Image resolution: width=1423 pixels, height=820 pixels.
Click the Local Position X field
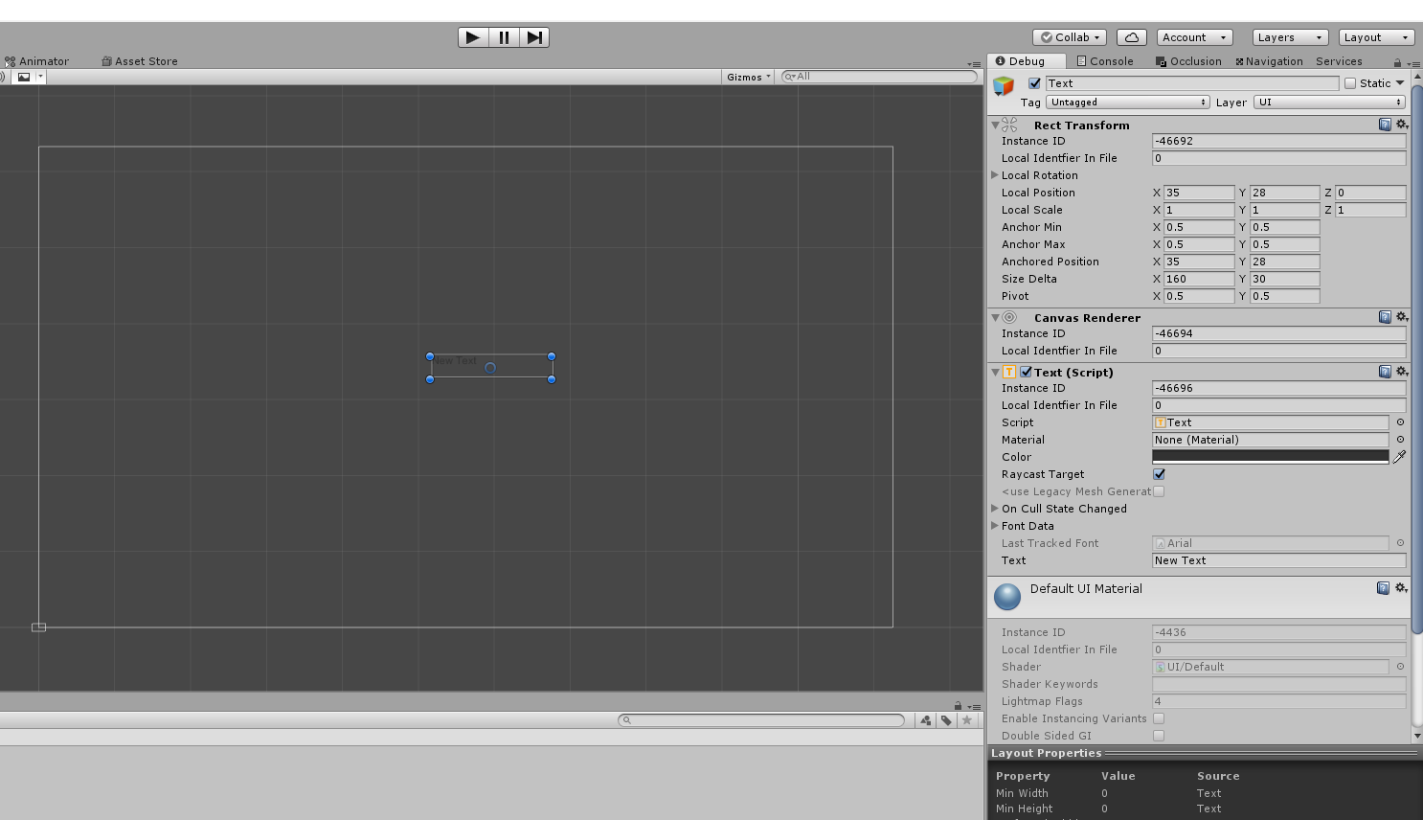[1199, 193]
